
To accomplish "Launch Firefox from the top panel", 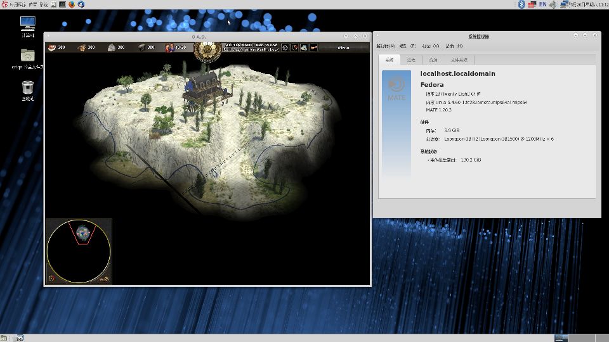I will click(72, 4).
